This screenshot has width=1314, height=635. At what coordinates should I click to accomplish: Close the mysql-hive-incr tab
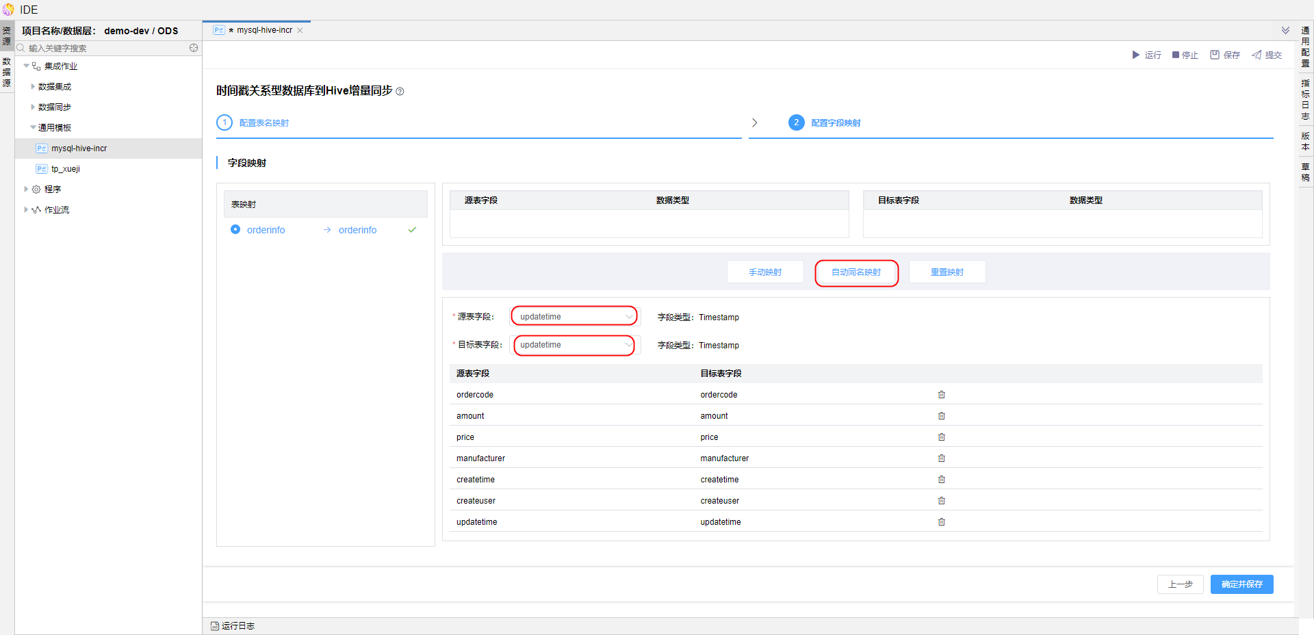[300, 31]
